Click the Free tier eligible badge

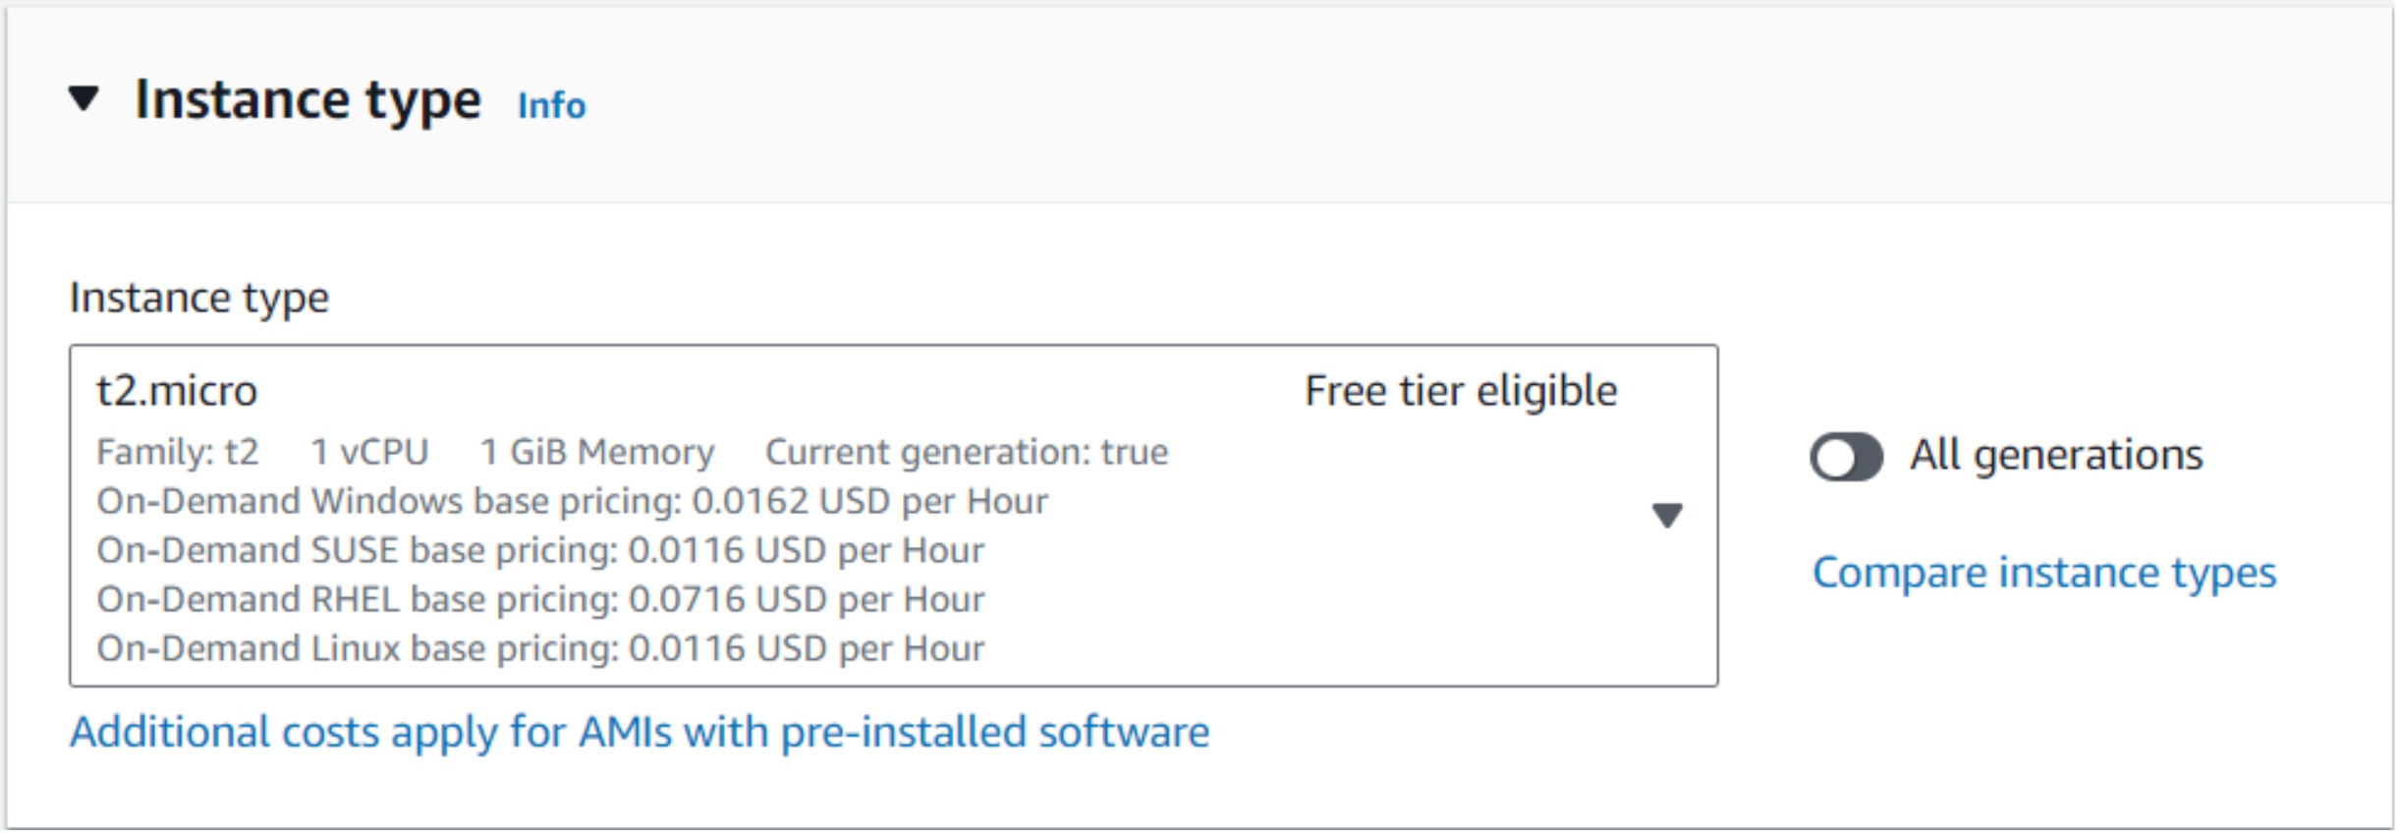click(x=1460, y=391)
